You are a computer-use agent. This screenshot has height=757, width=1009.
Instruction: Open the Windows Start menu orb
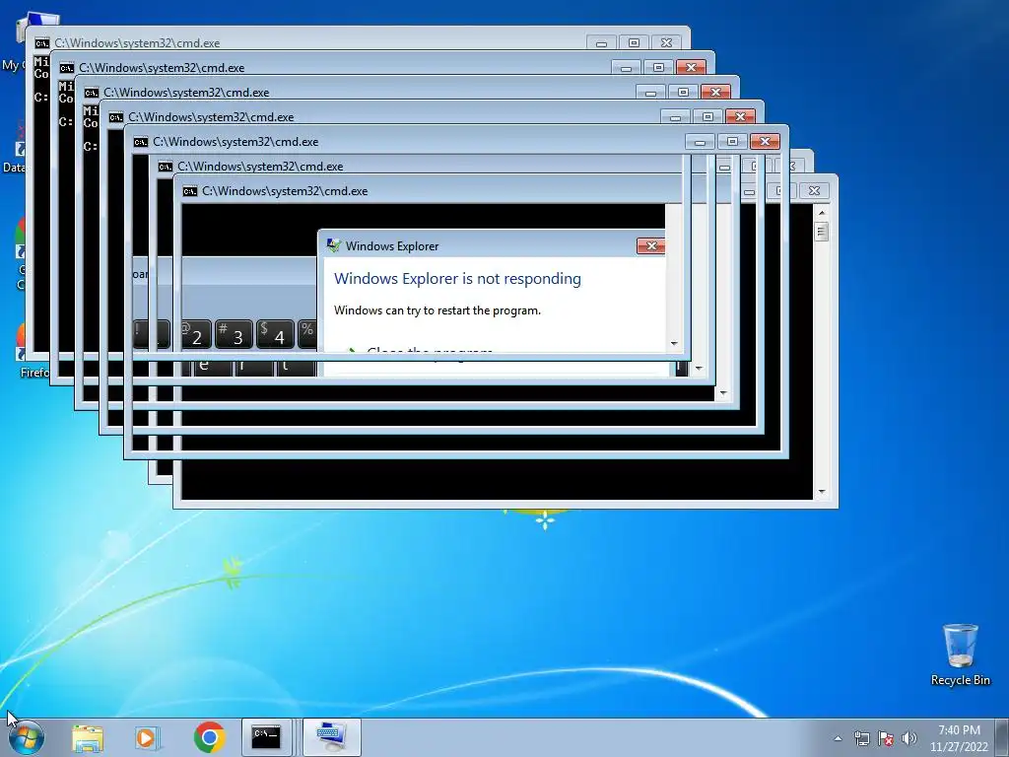26,737
